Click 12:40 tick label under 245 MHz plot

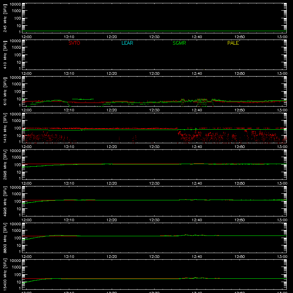[x=197, y=37]
